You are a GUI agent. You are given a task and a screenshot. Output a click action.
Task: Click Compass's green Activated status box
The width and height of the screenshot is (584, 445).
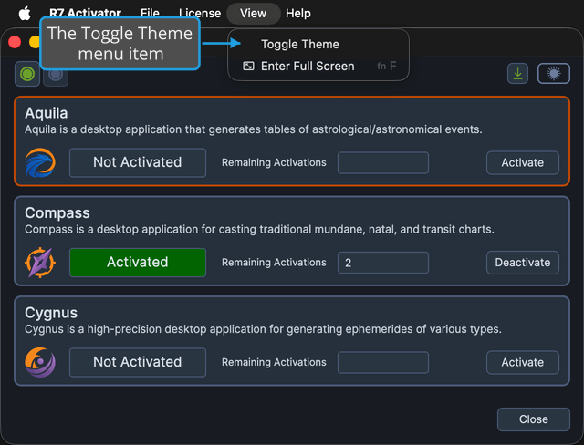(138, 263)
